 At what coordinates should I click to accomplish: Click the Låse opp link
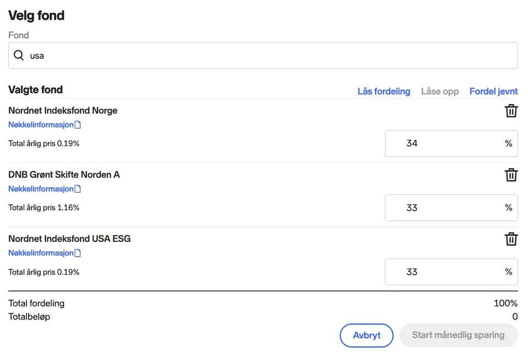(440, 91)
